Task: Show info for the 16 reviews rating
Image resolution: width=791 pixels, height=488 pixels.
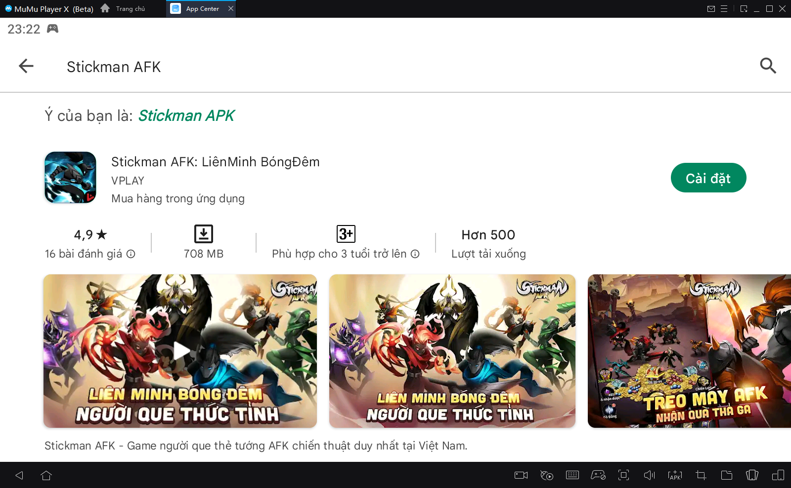Action: [131, 254]
